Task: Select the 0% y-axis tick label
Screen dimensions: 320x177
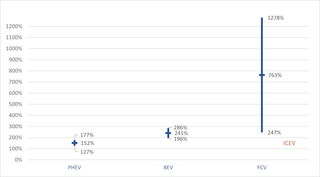Action: 19,160
